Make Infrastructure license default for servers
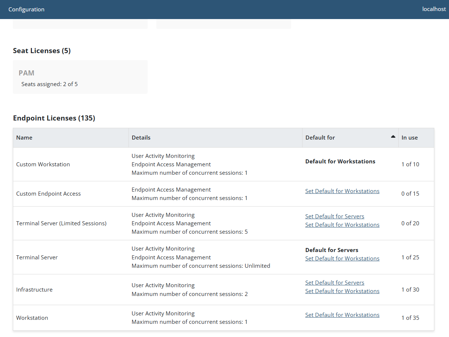 pyautogui.click(x=334, y=283)
